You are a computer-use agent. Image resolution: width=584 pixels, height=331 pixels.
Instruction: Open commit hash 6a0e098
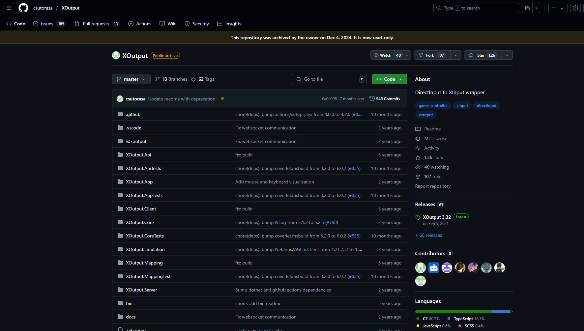click(329, 99)
